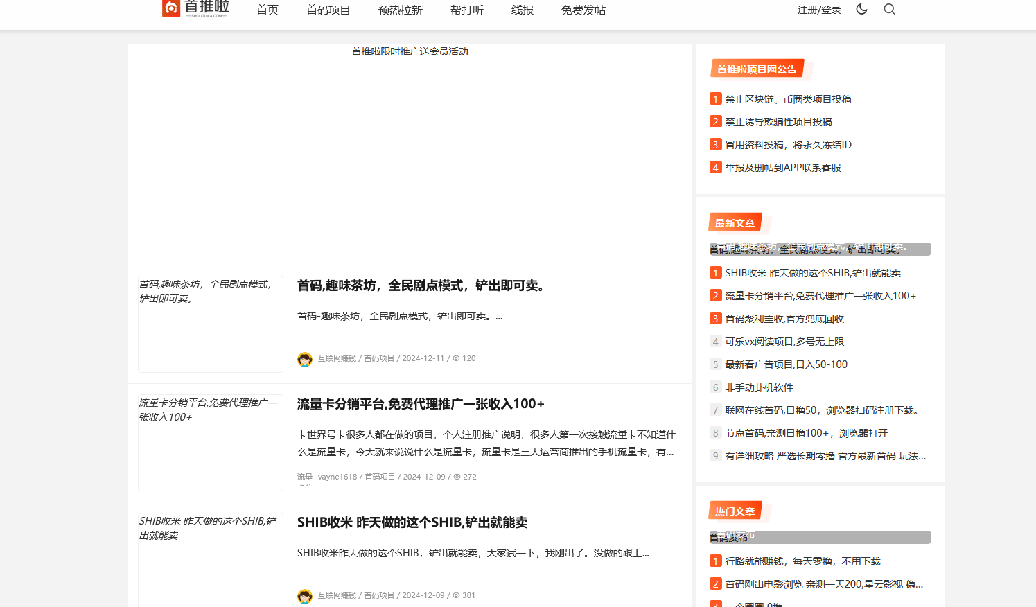
Task: Click the 免费发帖 nav link
Action: pos(583,10)
